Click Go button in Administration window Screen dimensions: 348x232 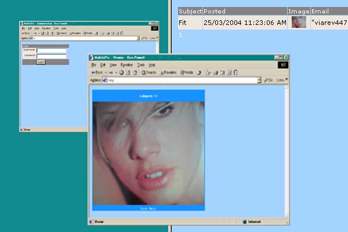point(144,38)
